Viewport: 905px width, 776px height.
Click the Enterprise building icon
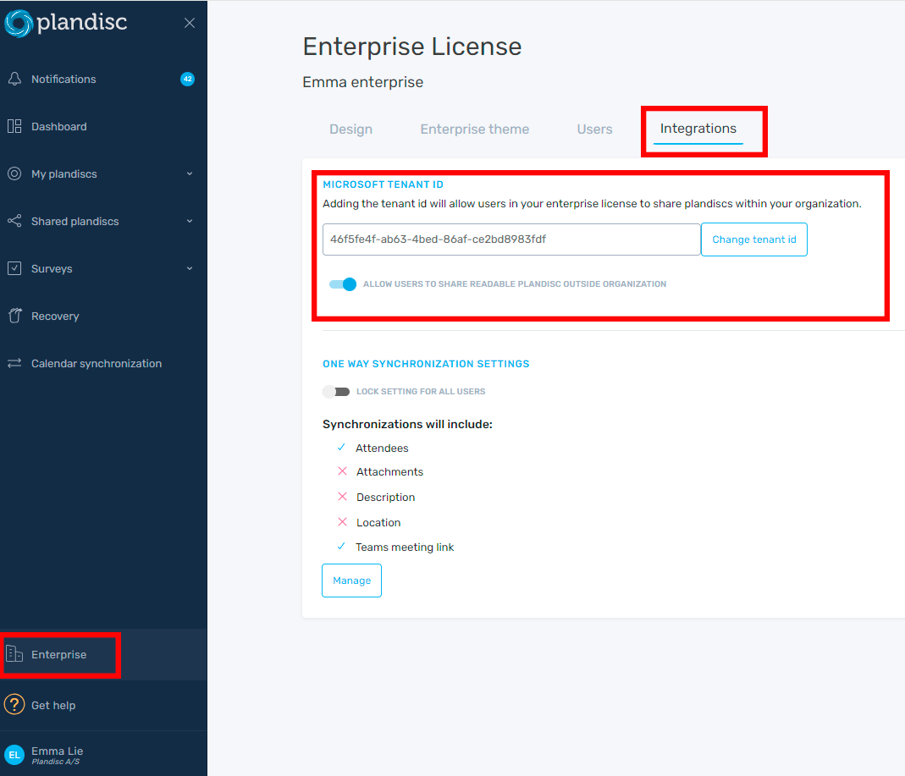pos(14,653)
